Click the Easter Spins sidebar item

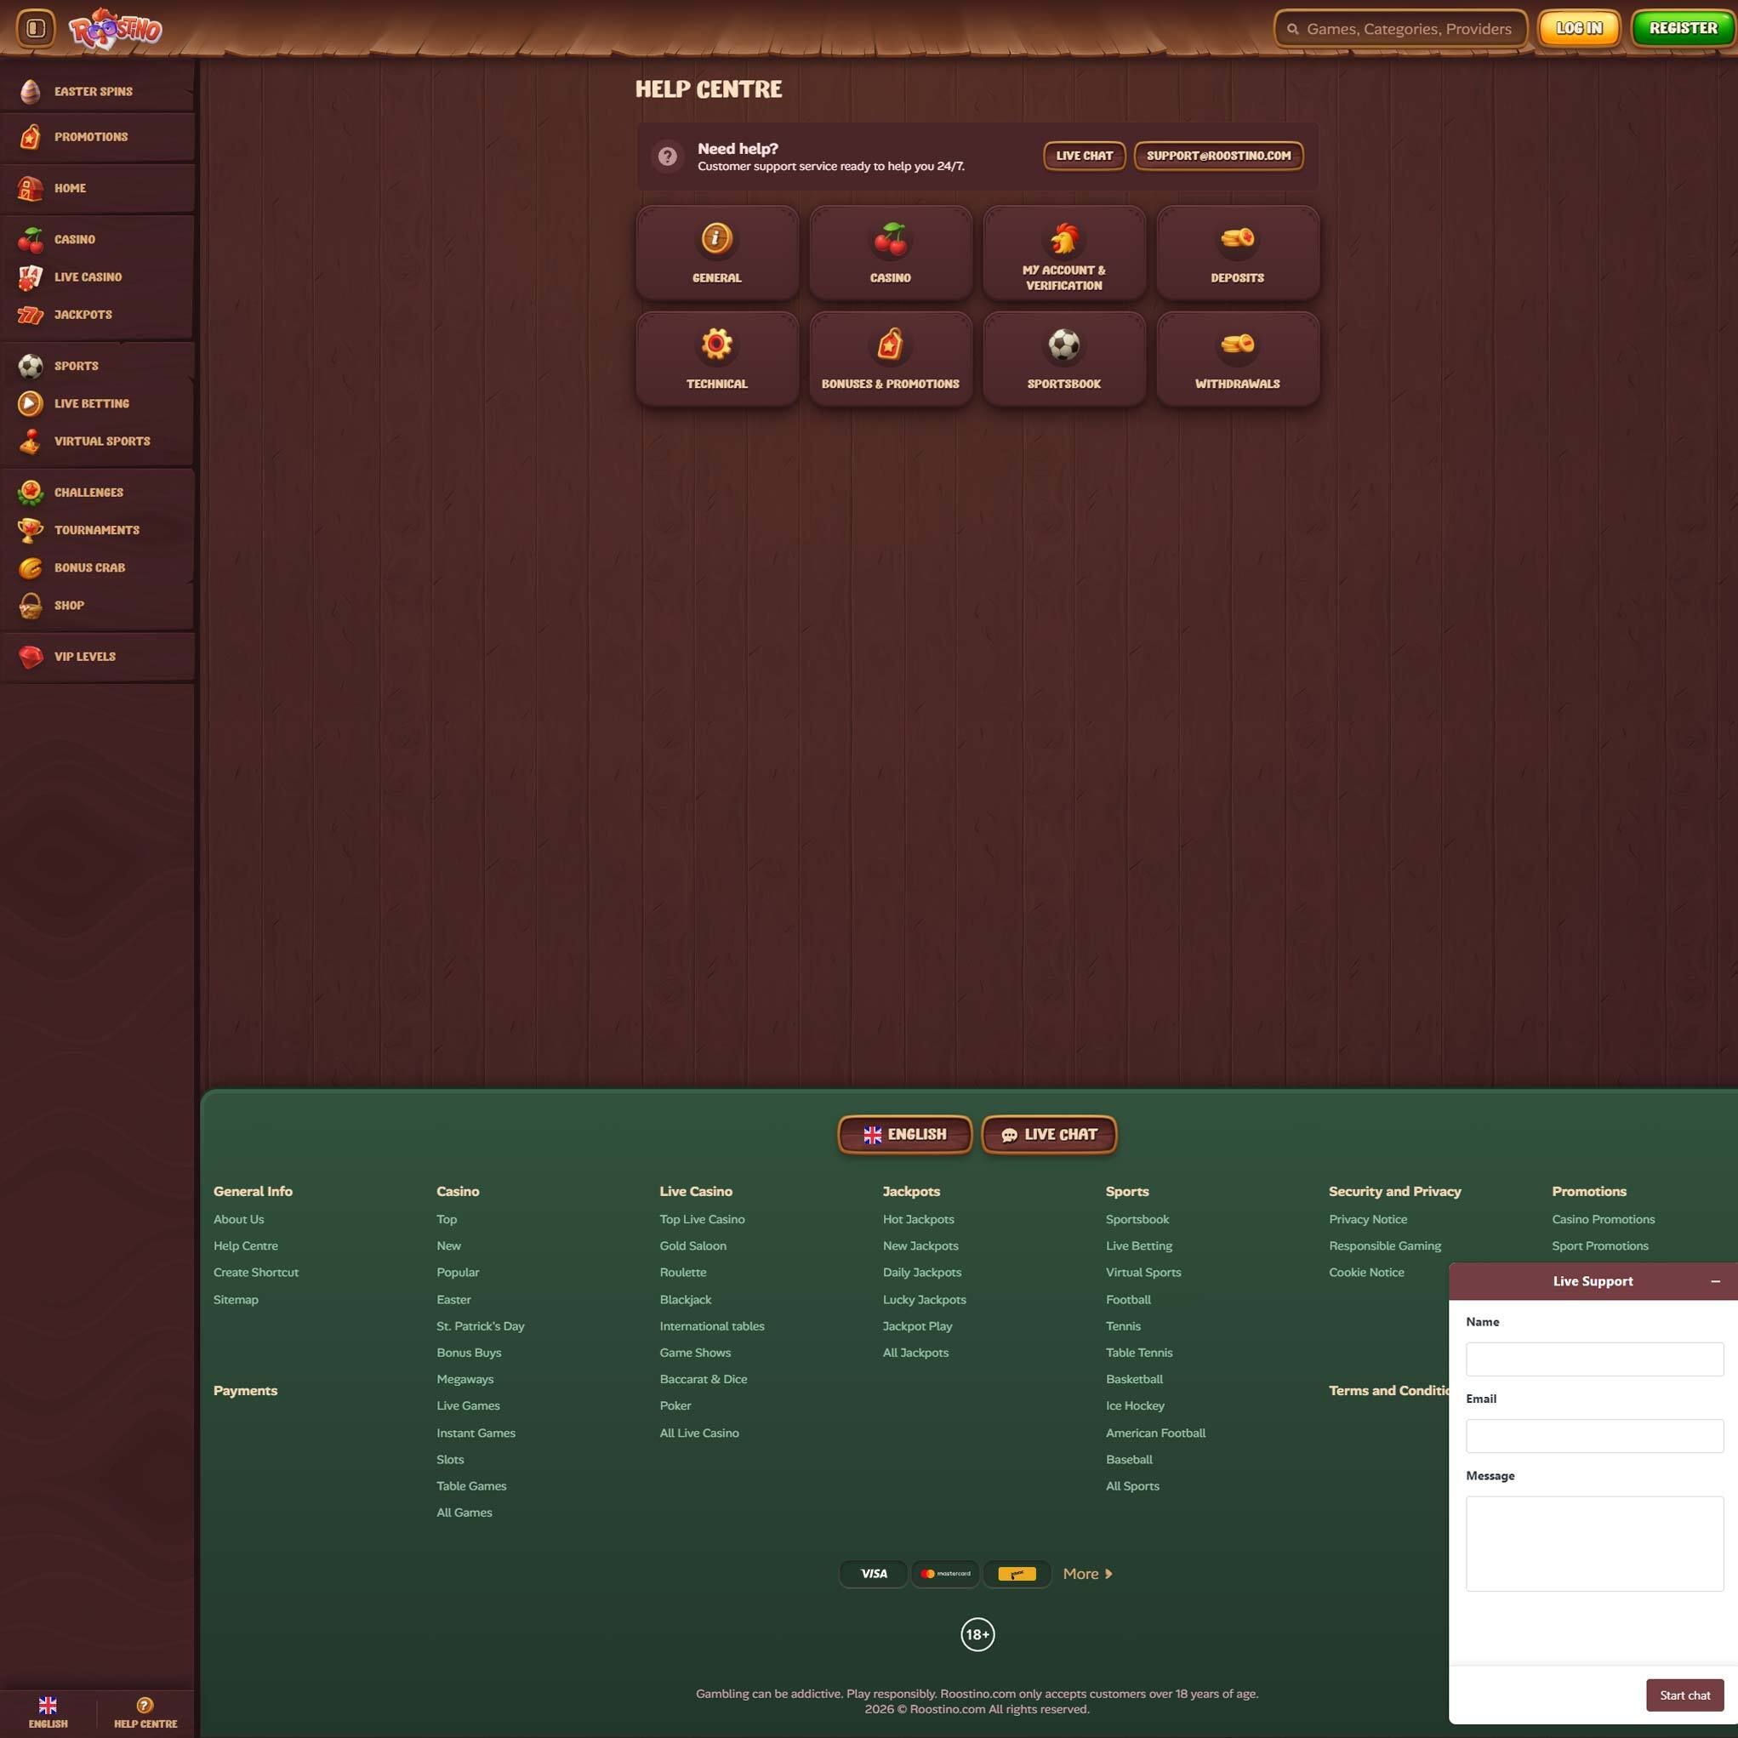(93, 92)
